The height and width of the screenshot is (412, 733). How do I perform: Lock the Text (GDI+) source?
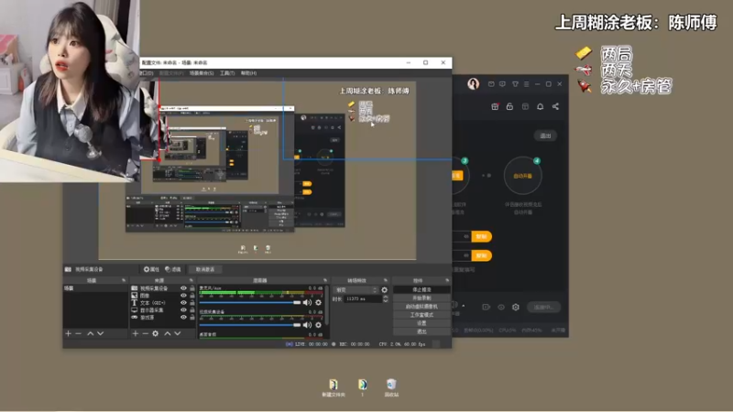192,303
